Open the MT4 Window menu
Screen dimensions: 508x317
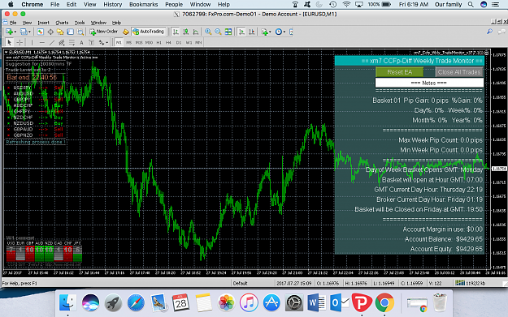click(98, 23)
